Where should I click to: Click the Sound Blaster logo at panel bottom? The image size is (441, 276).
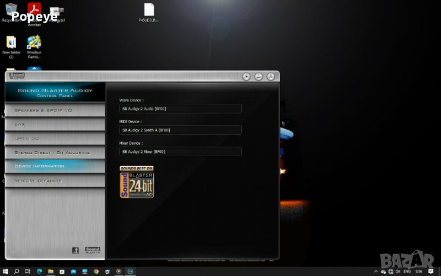tap(92, 251)
